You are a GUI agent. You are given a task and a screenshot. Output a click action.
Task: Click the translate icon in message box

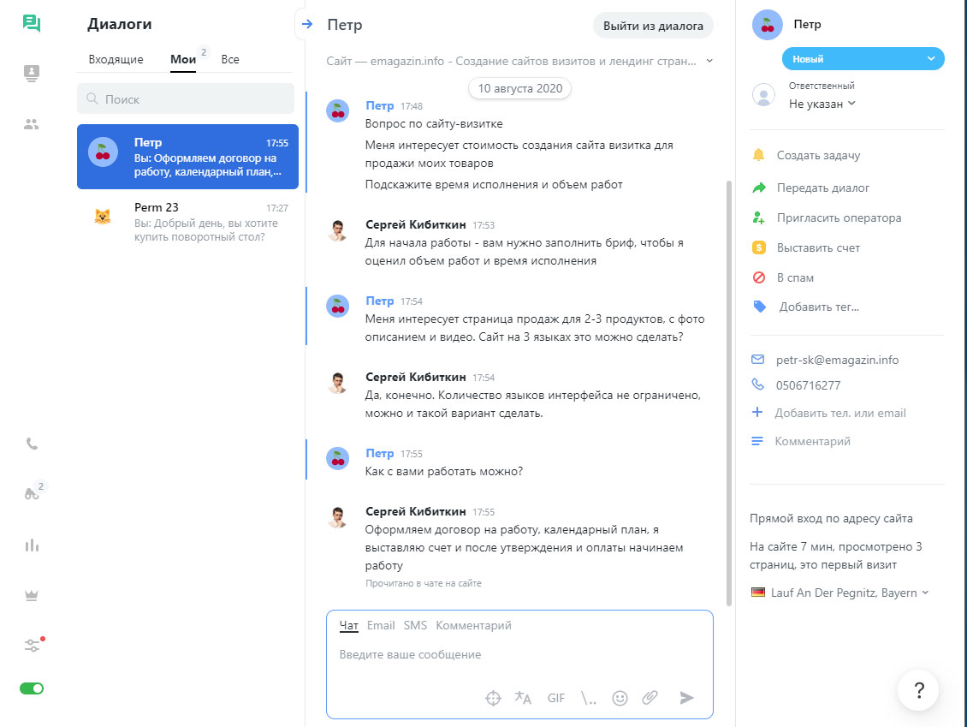pyautogui.click(x=523, y=698)
